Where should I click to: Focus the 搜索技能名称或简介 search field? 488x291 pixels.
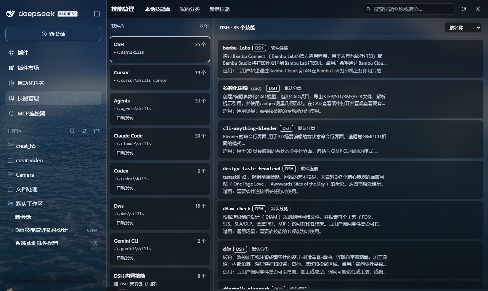coord(408,9)
